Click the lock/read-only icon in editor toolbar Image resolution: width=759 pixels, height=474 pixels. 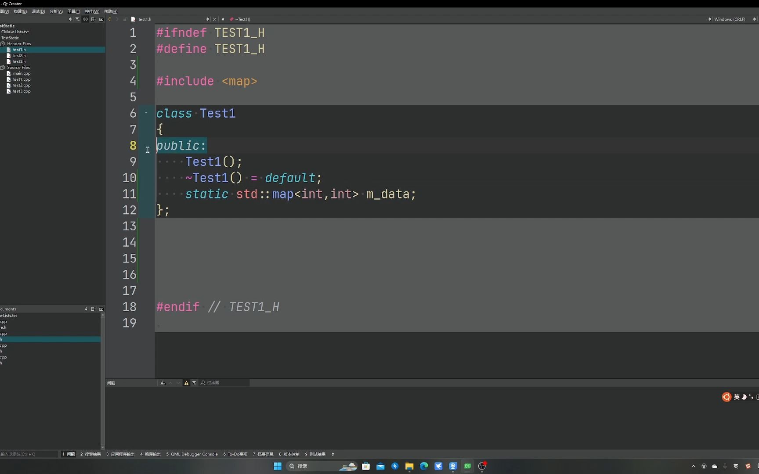[x=125, y=19]
